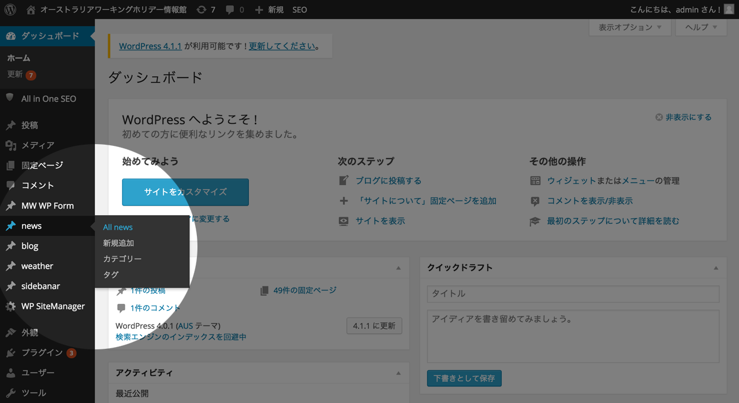Image resolution: width=739 pixels, height=403 pixels.
Task: Click the blog pin icon in sidebar
Action: (10, 246)
